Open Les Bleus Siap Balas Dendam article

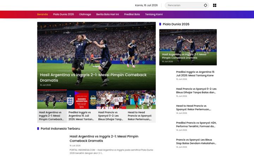196,141
